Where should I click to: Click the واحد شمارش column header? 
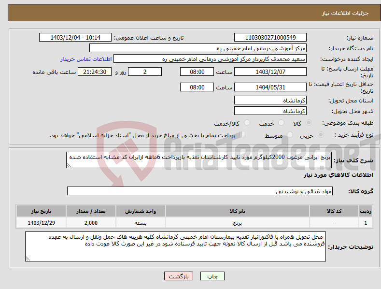click(x=141, y=211)
